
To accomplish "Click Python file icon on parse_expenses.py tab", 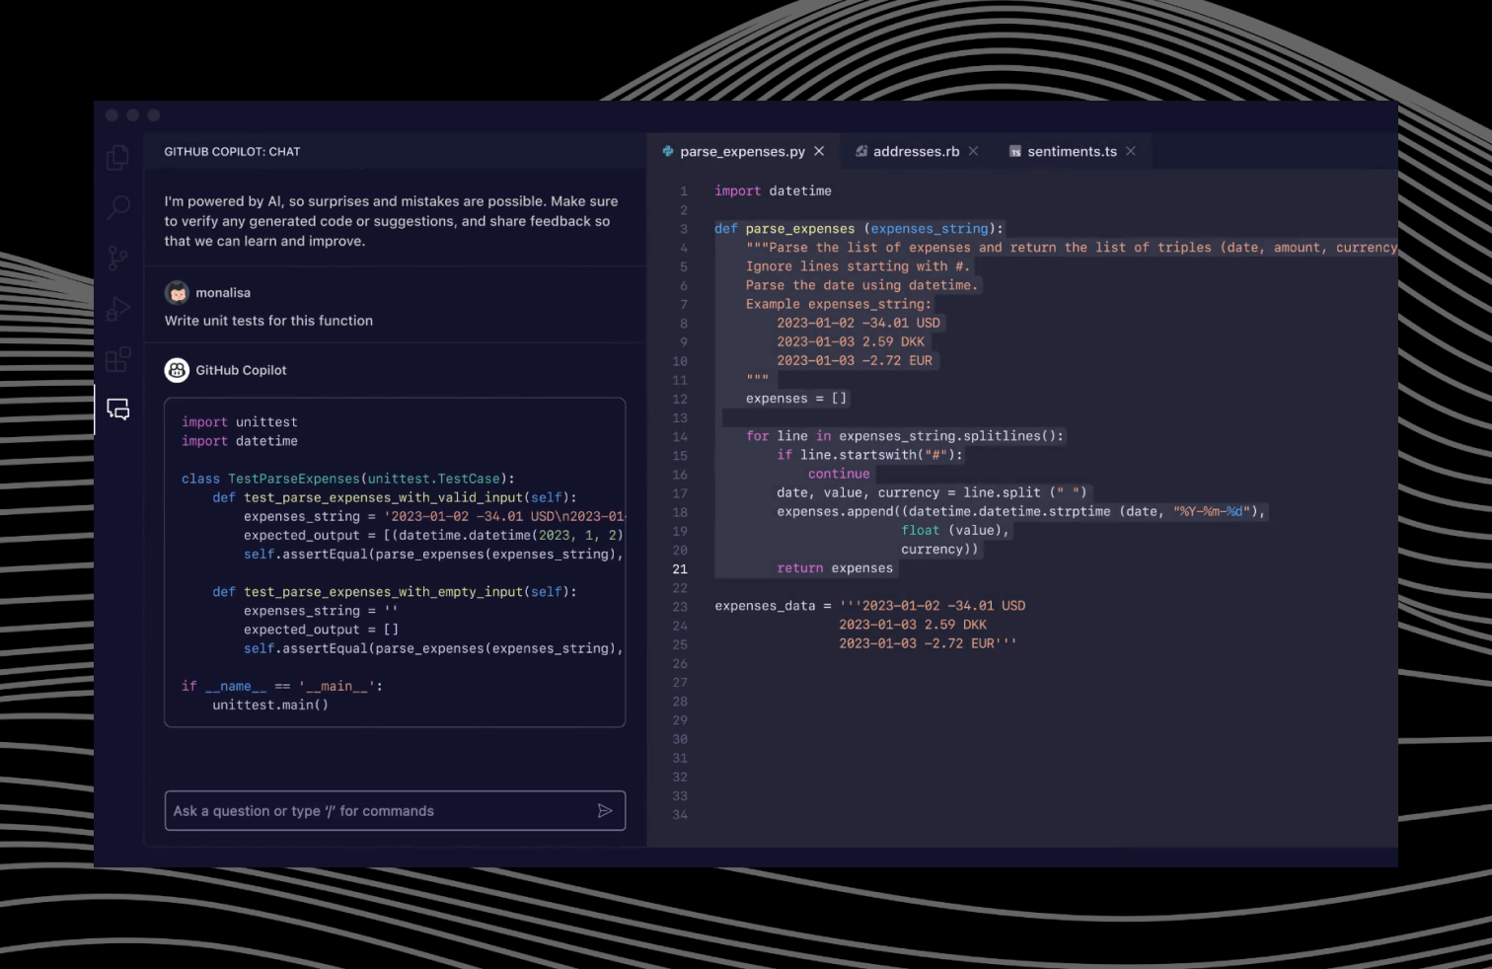I will pyautogui.click(x=668, y=151).
